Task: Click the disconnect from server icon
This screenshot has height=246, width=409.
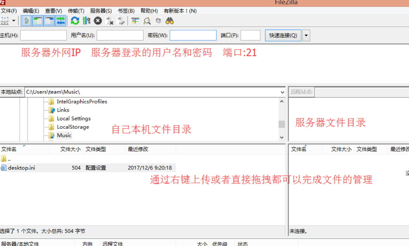Action: click(x=110, y=21)
